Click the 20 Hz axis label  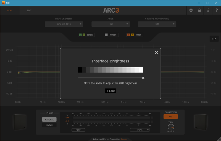pyautogui.click(x=18, y=102)
